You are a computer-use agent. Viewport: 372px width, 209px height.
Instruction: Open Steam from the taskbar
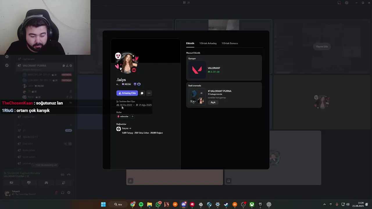coord(226,204)
